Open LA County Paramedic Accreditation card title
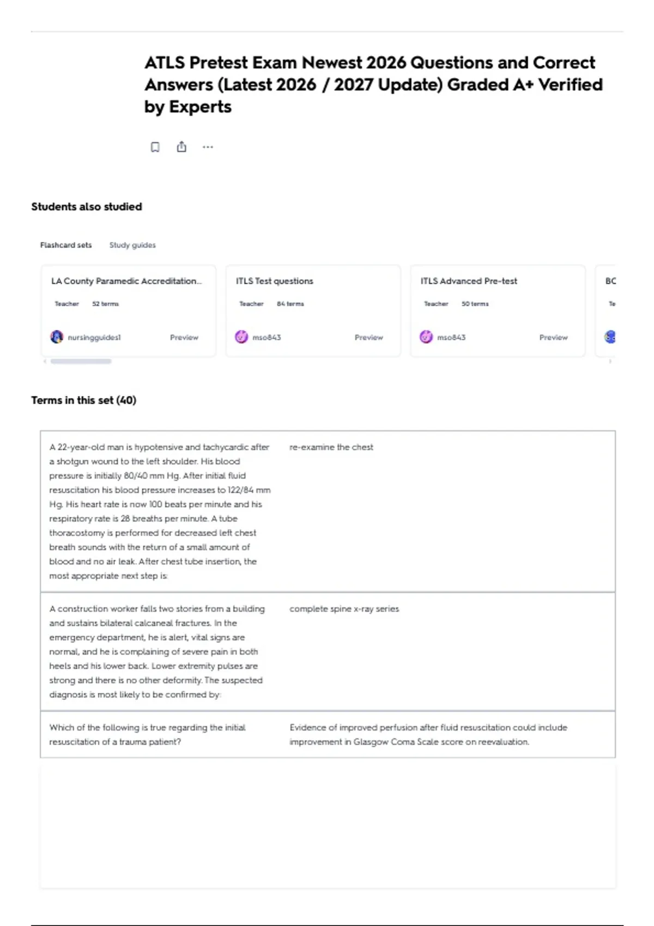The width and height of the screenshot is (654, 926). coord(126,281)
